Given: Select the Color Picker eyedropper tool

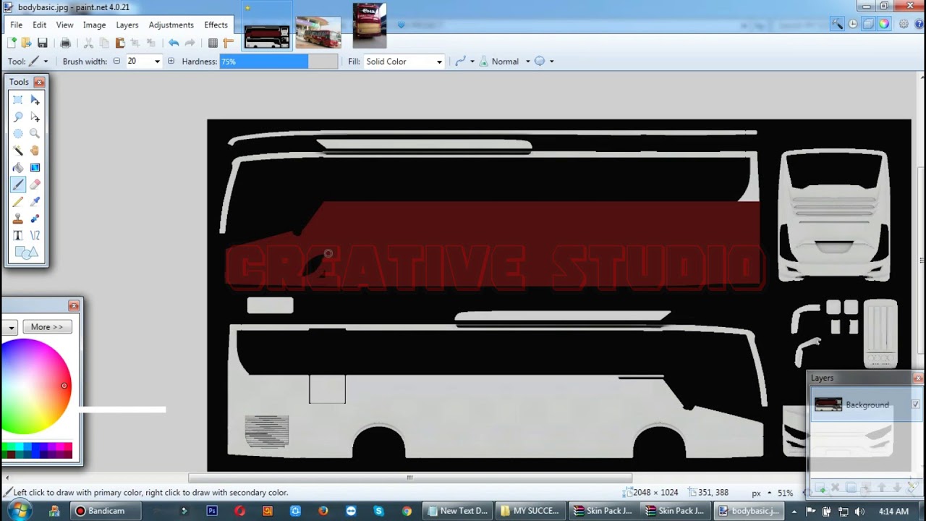Looking at the screenshot, I should click(35, 201).
